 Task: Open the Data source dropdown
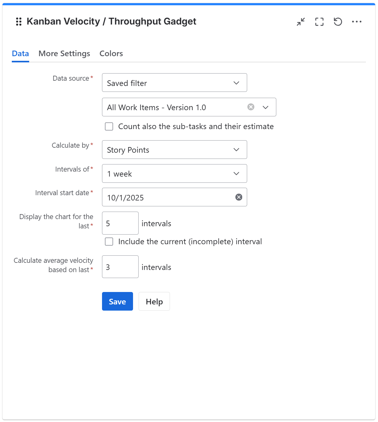pyautogui.click(x=174, y=83)
